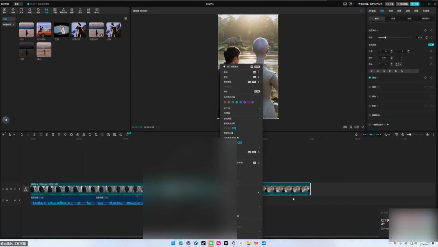
Task: Click the scale slider handle in right panel
Action: pyautogui.click(x=385, y=37)
